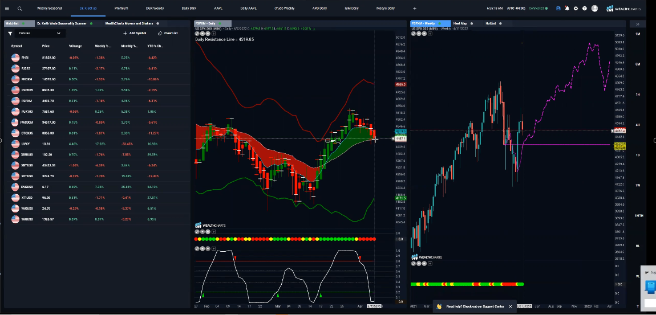Sort watchlist by %Change column header
The width and height of the screenshot is (656, 315).
(75, 46)
